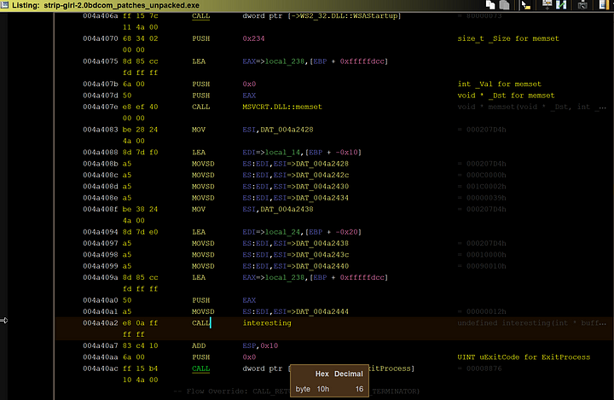Click address 004a40a2 in the listing
Image resolution: width=614 pixels, height=400 pixels.
[101, 323]
